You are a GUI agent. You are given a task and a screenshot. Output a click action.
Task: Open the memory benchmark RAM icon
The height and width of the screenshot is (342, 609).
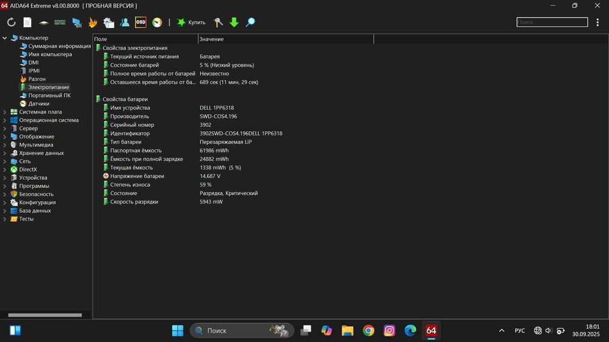coord(60,22)
